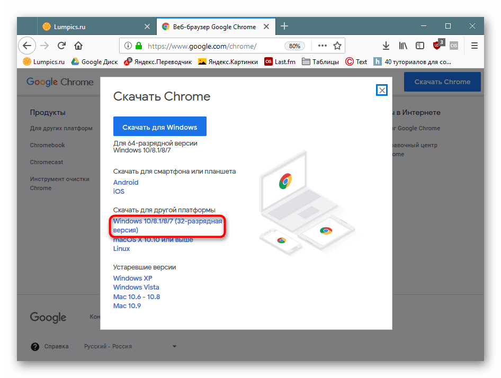Show site information icon in address bar
The height and width of the screenshot is (378, 501).
point(128,46)
